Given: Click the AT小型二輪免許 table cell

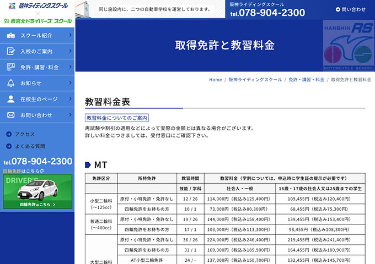Looking at the screenshot, I should pyautogui.click(x=147, y=260).
